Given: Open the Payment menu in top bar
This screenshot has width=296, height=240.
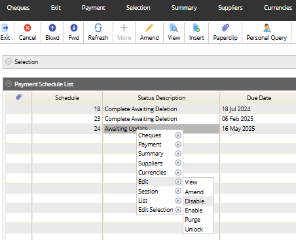Looking at the screenshot, I should pos(94,8).
